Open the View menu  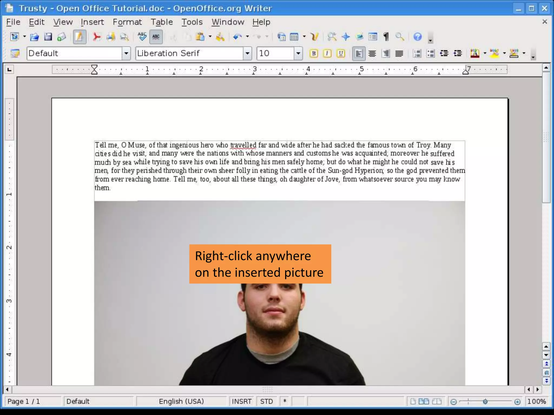[63, 22]
